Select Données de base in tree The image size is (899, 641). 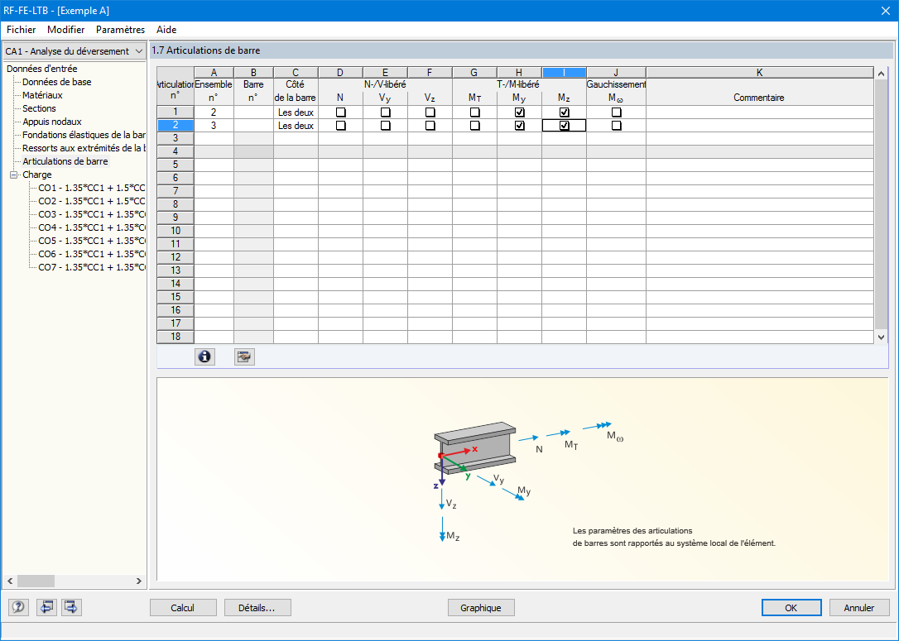click(x=57, y=82)
